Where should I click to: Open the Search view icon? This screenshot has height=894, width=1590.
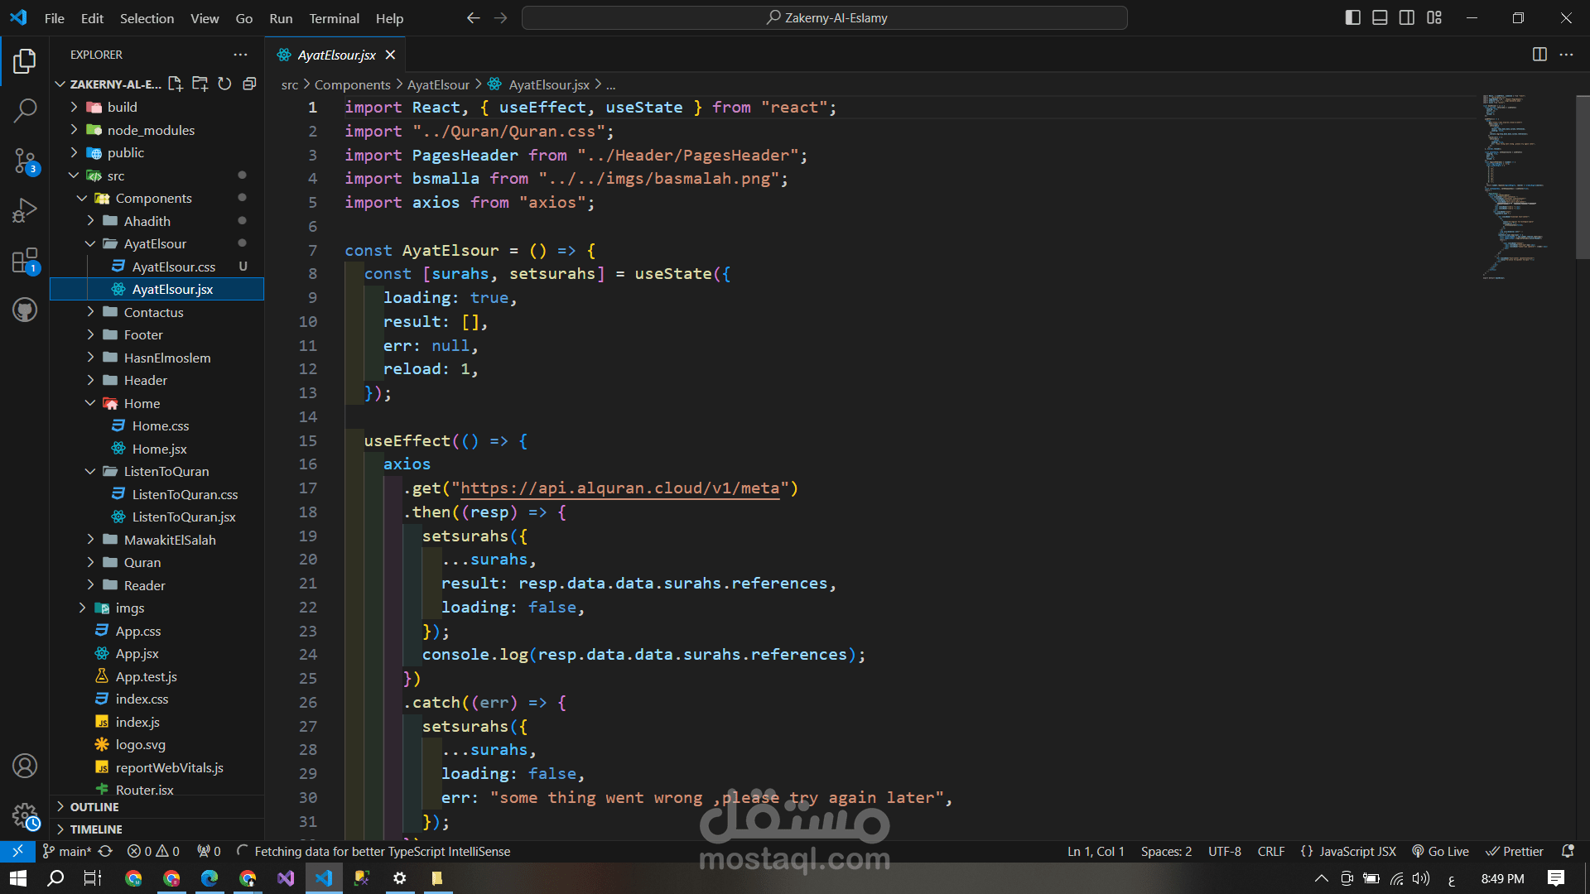click(x=25, y=110)
